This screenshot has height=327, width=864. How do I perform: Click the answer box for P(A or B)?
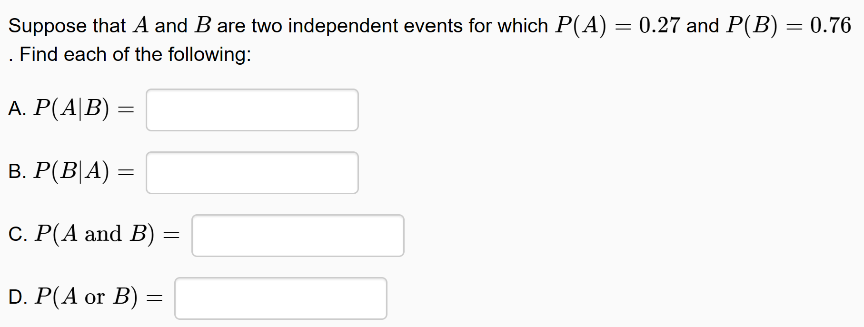click(280, 297)
